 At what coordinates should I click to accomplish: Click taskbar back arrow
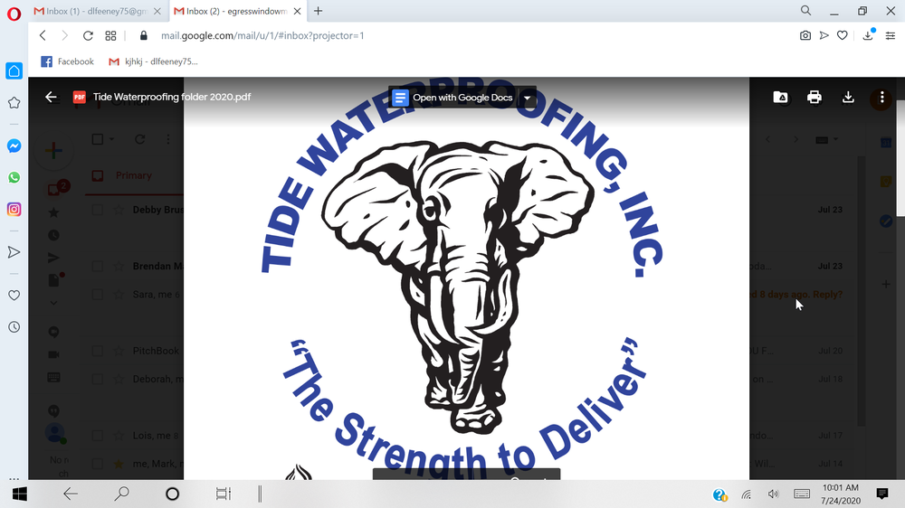(71, 494)
